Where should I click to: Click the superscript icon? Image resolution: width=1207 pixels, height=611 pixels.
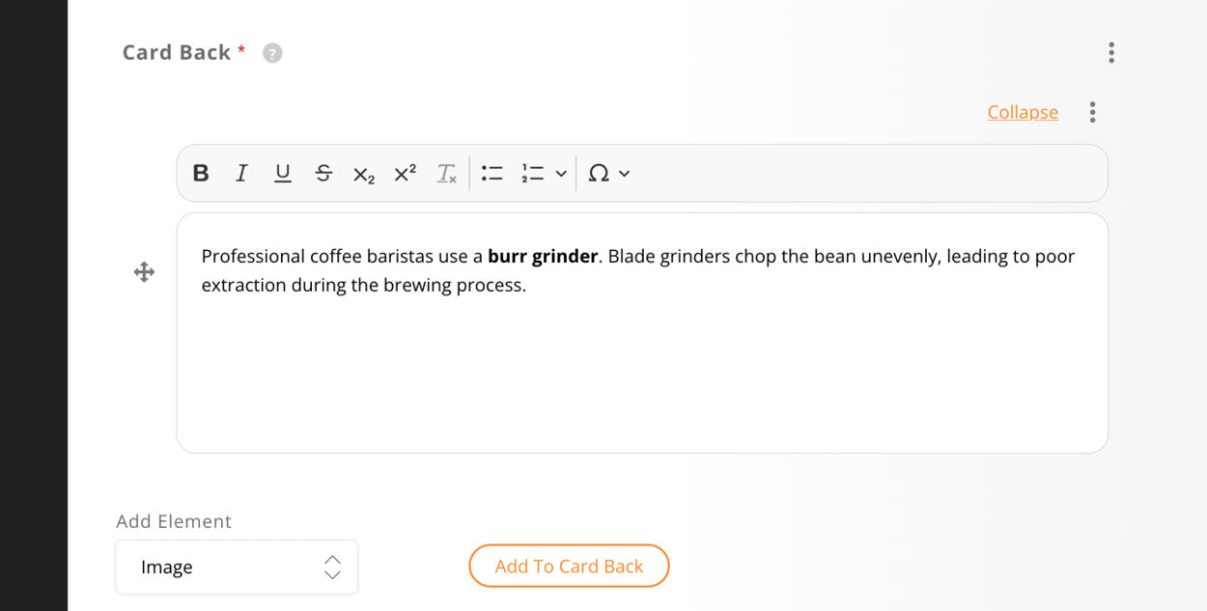pos(404,173)
